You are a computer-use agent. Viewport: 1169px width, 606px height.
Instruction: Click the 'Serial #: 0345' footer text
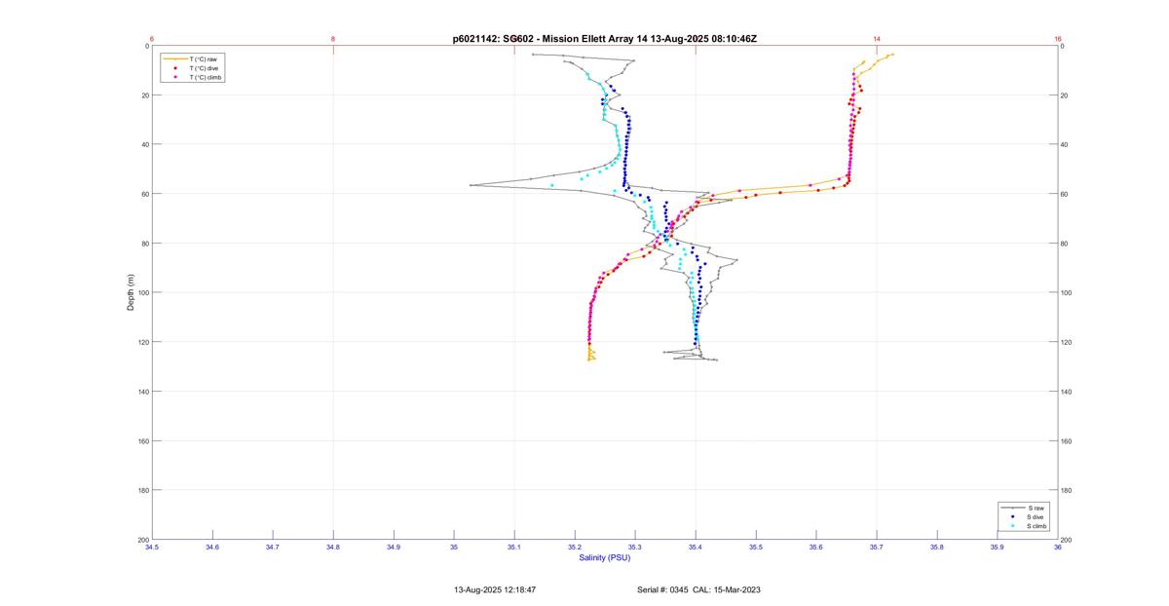click(664, 590)
